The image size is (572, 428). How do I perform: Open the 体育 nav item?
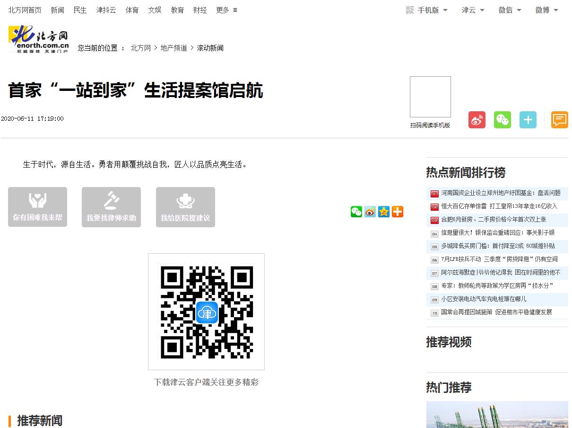[132, 10]
